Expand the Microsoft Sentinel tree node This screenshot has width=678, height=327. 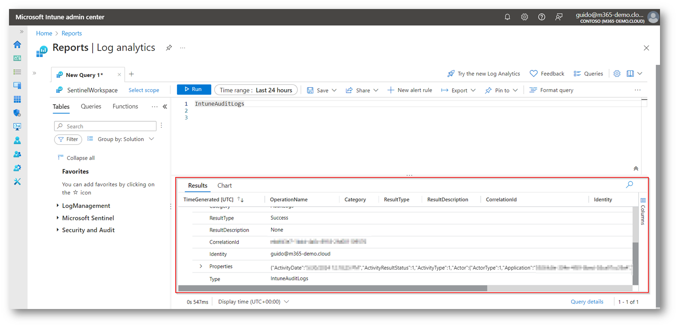(58, 218)
